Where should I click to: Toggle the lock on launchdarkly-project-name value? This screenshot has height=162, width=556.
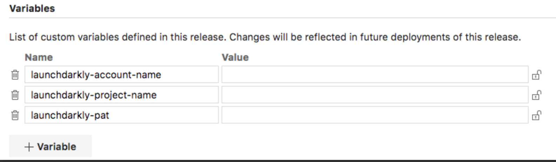tap(536, 95)
